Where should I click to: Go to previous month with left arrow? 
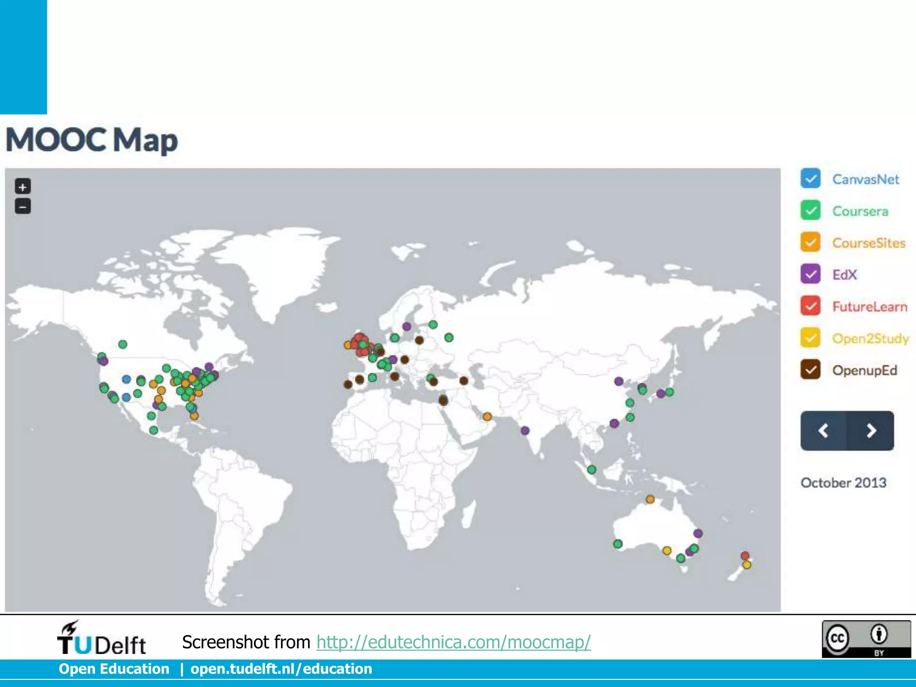click(x=823, y=431)
